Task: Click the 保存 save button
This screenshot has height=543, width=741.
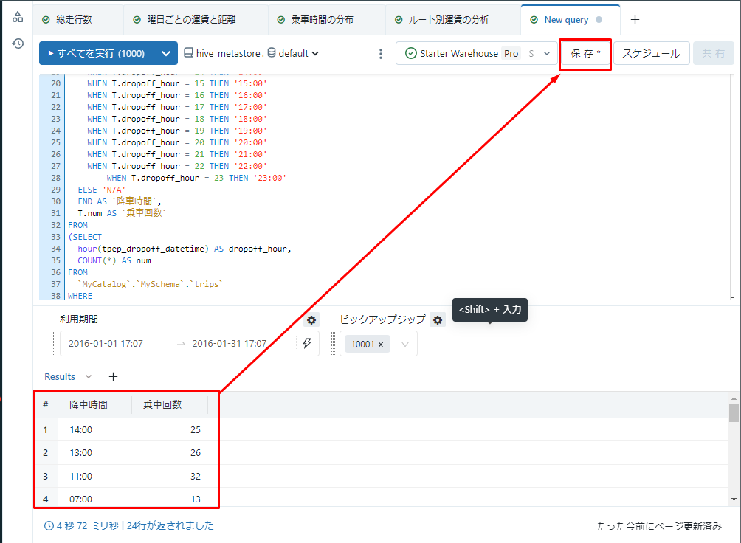Action: 585,53
